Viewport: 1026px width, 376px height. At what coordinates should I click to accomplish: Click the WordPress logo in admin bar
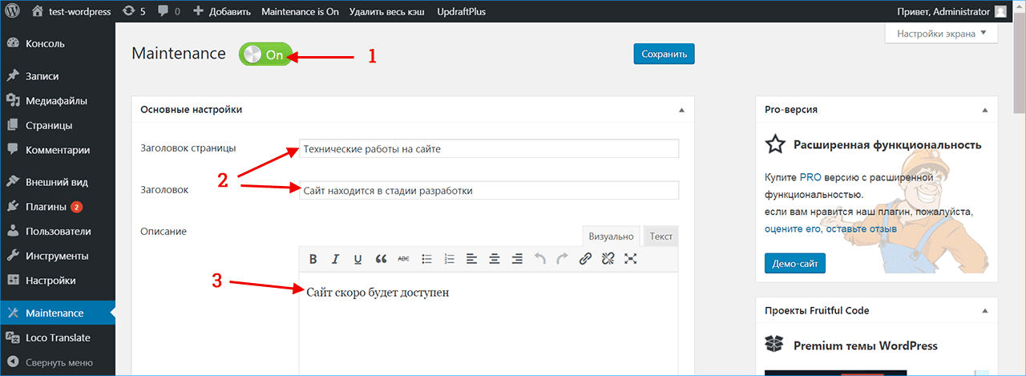point(13,12)
